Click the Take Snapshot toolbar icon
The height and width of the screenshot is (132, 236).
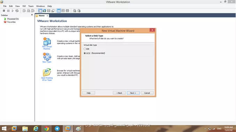24,11
